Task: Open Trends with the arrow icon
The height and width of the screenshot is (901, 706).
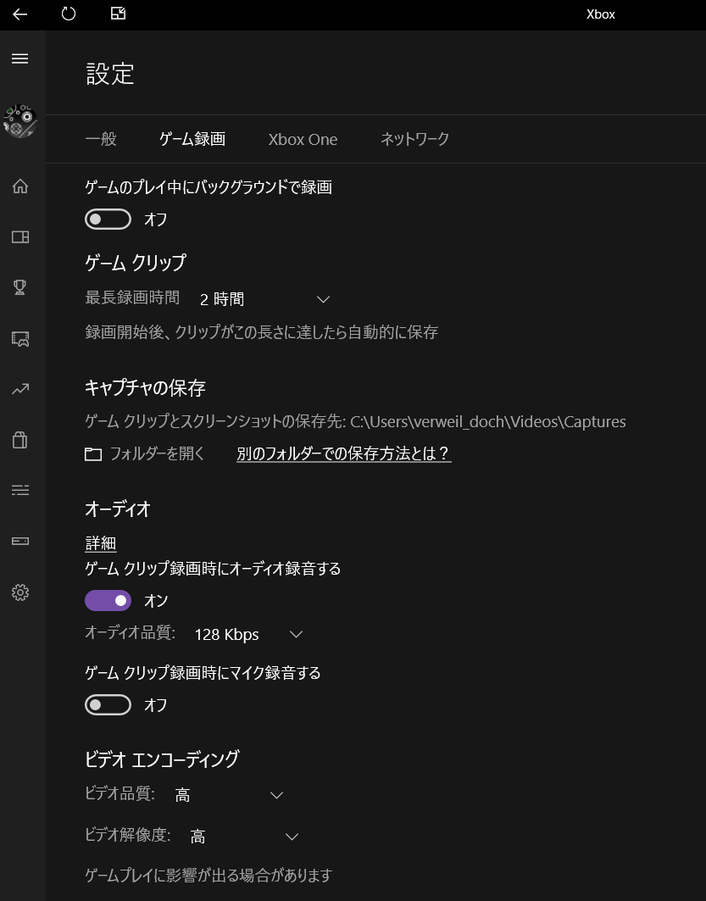Action: click(20, 389)
